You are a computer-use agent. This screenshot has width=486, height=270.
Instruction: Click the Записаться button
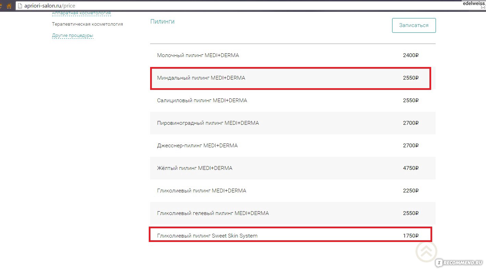pyautogui.click(x=414, y=25)
